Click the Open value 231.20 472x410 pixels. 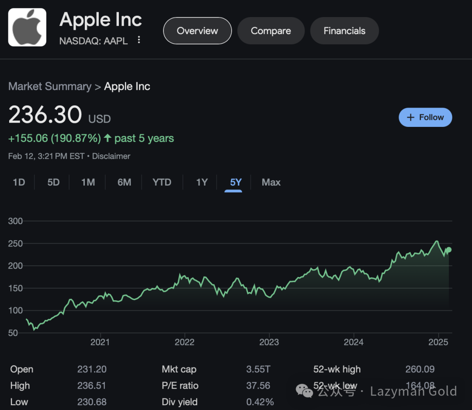coord(92,369)
